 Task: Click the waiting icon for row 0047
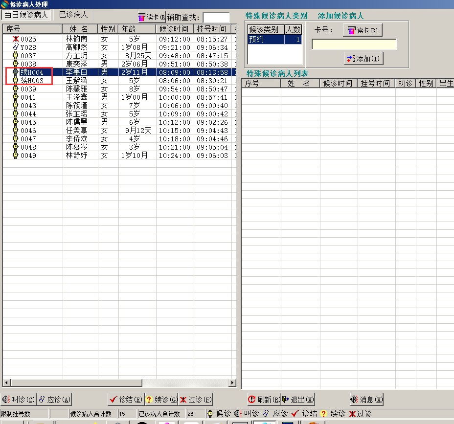coord(16,138)
